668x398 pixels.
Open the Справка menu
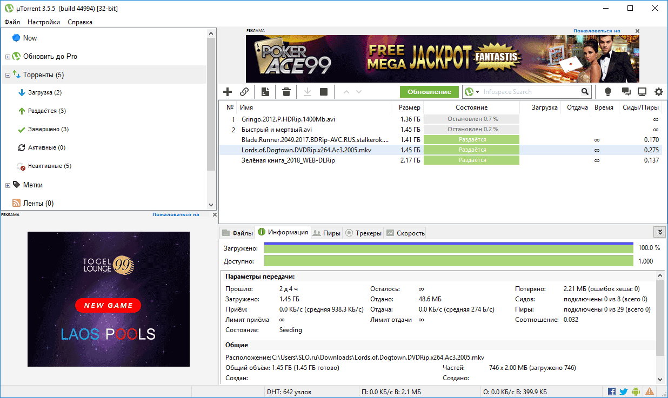click(80, 22)
